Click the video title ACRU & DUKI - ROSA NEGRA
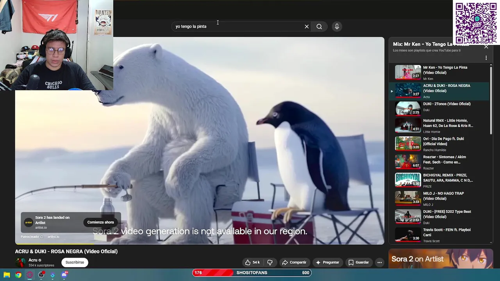 [66, 251]
